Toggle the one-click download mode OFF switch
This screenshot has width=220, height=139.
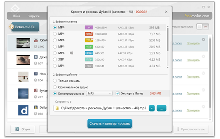click(x=203, y=27)
